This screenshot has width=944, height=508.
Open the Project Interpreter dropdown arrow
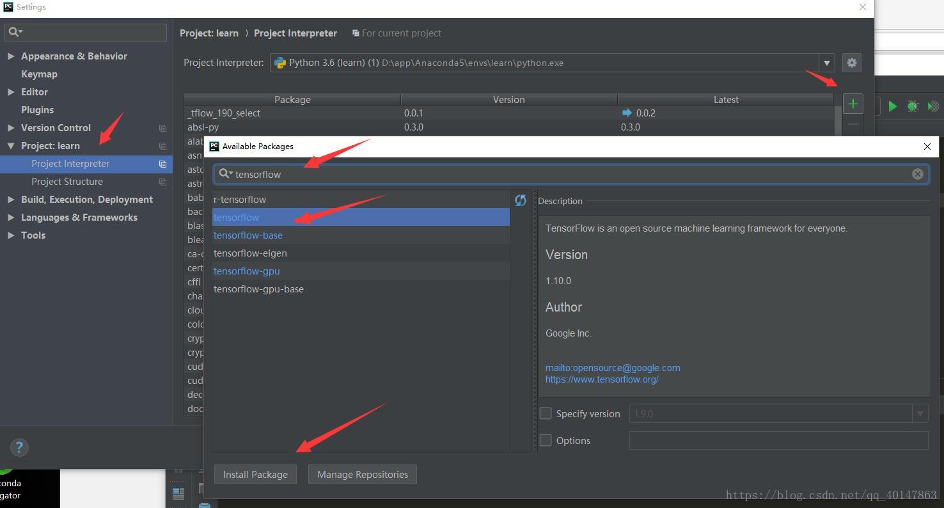coord(826,63)
